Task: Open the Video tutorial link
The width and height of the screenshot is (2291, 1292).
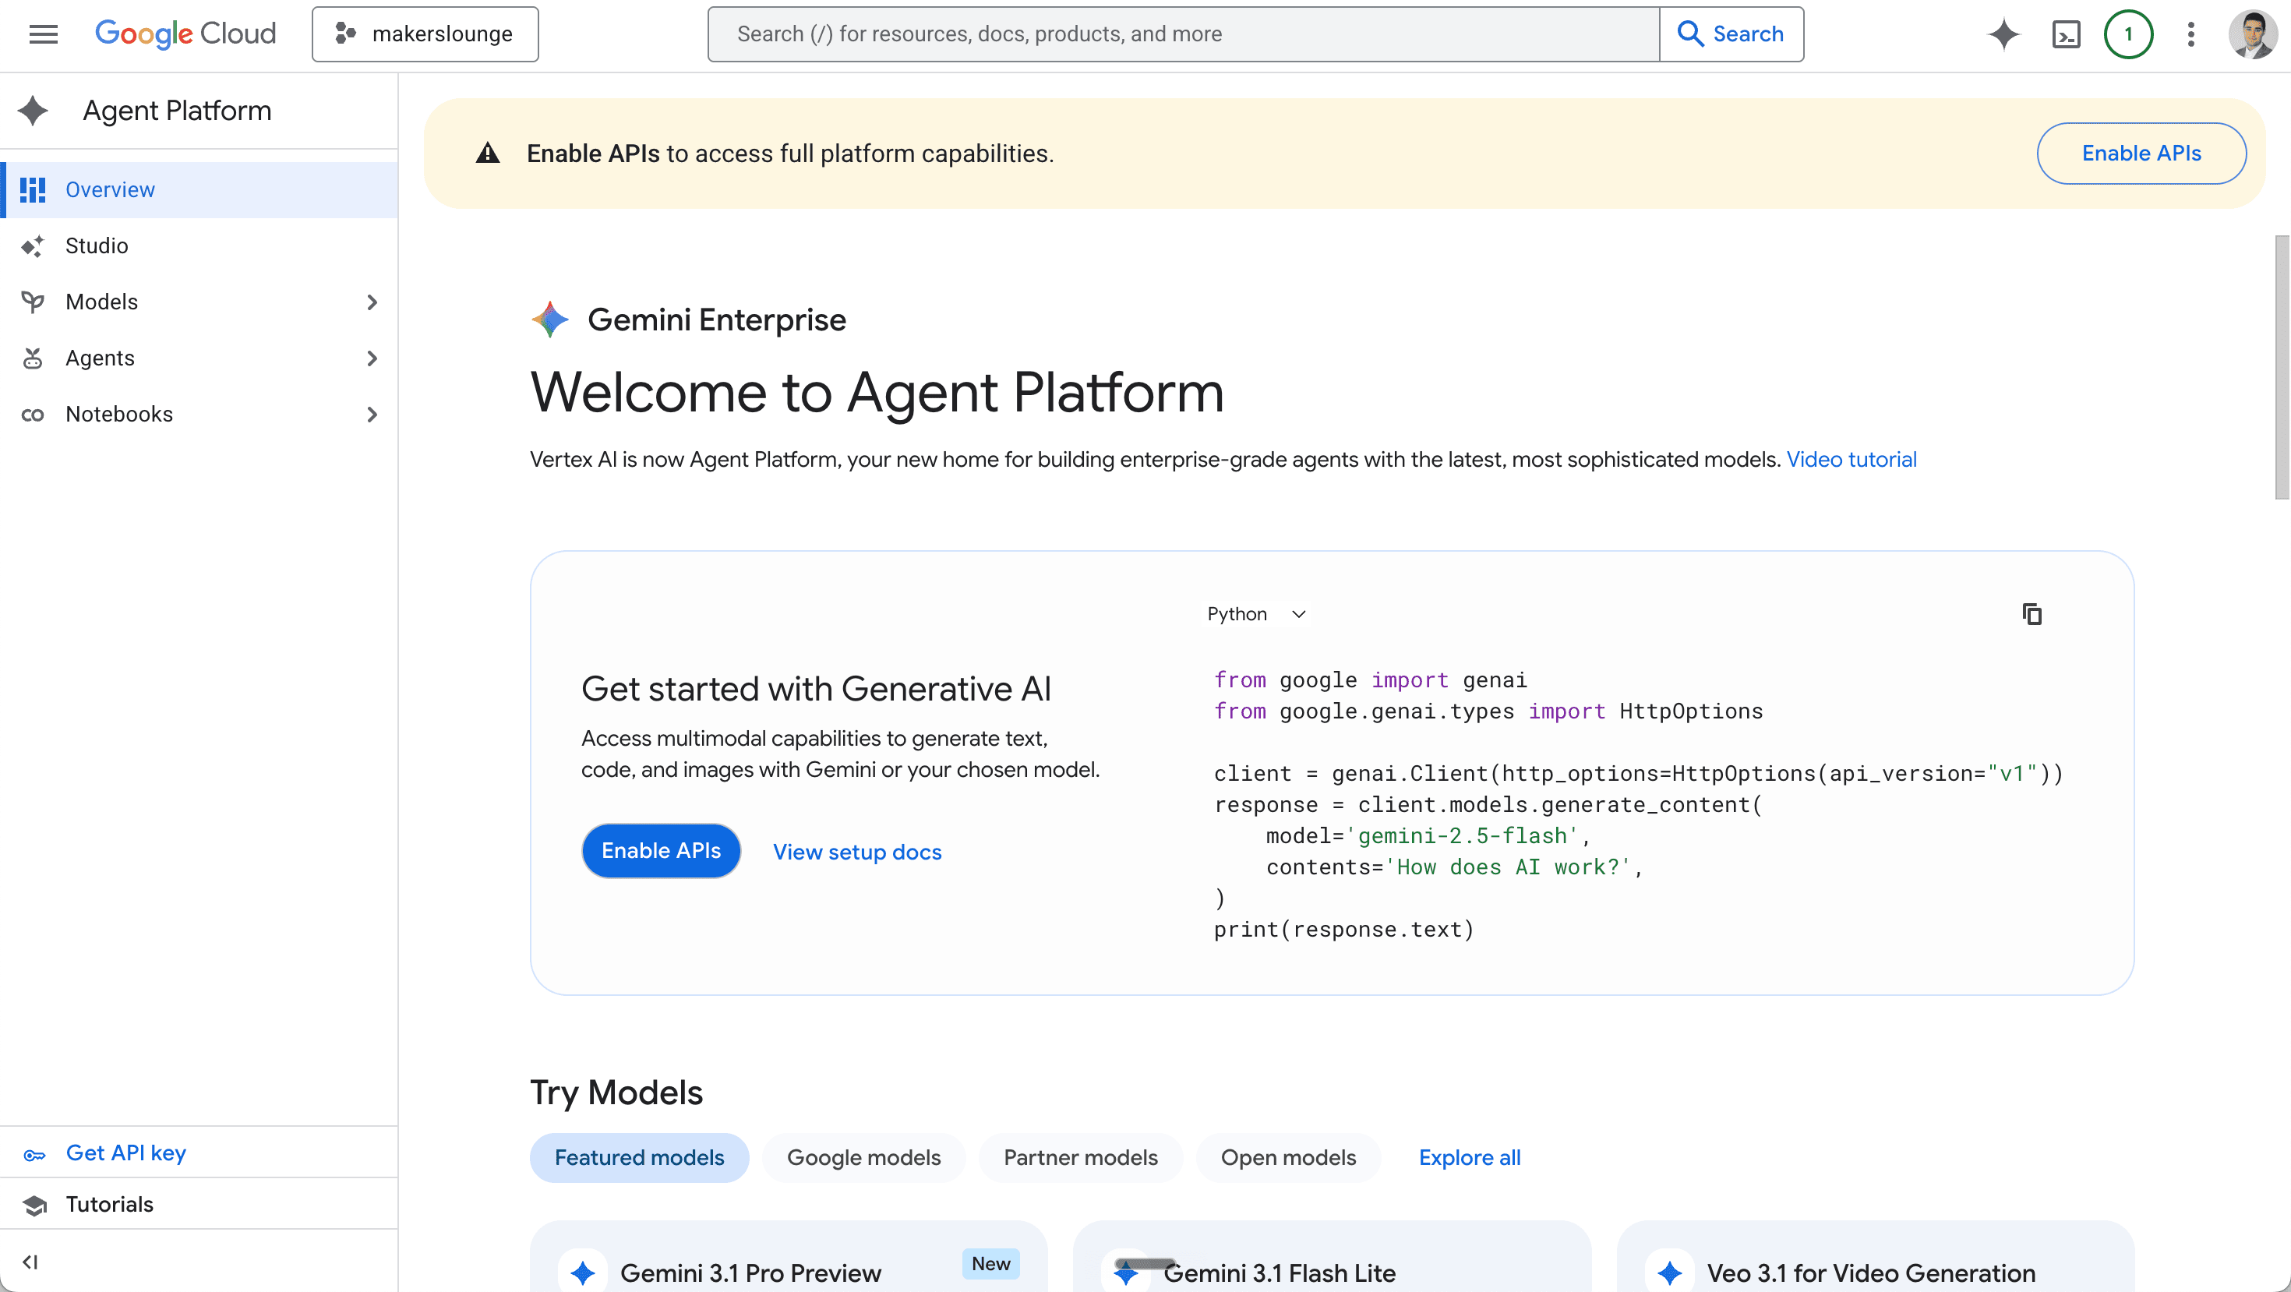Action: 1851,459
